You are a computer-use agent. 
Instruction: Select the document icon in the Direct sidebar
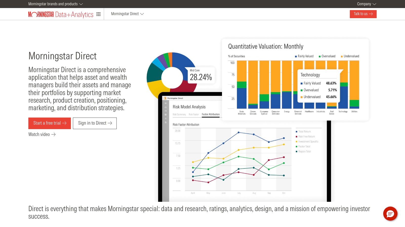point(166,122)
